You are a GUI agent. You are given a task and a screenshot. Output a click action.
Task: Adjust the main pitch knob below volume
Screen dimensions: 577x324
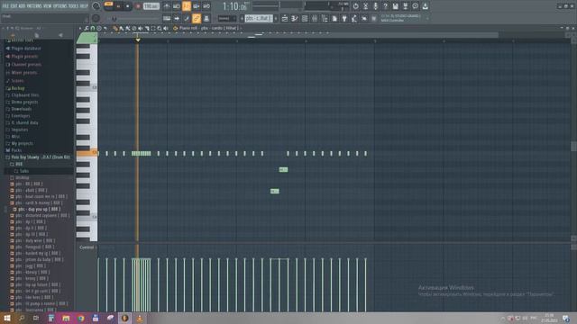(x=96, y=18)
